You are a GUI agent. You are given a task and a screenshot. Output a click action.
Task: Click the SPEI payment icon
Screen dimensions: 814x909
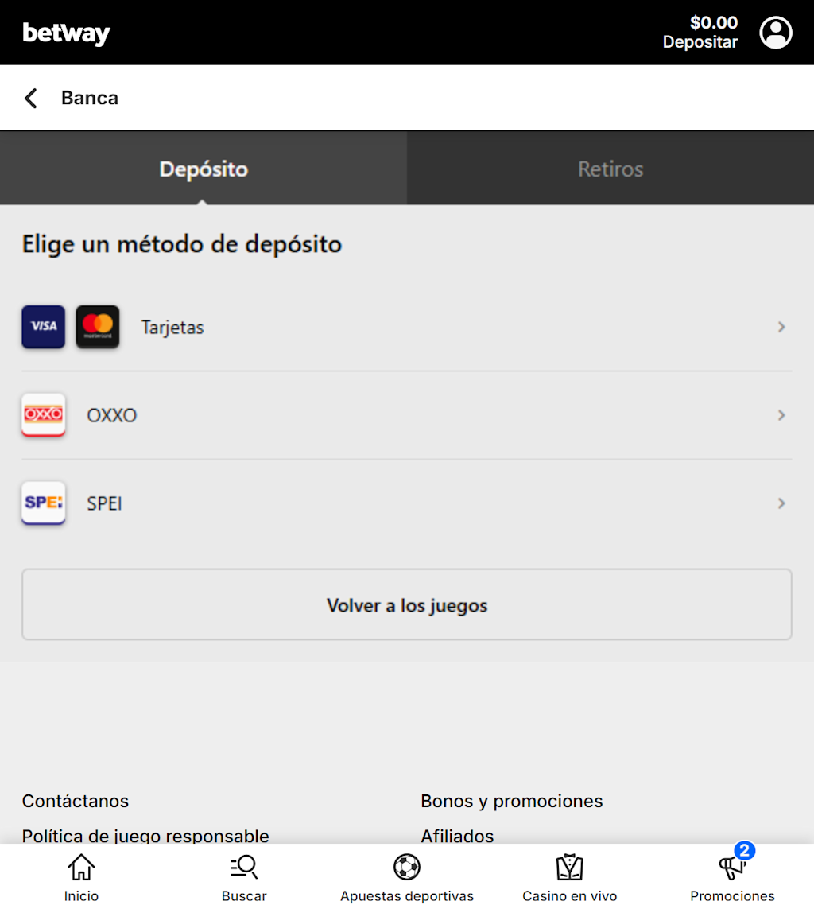[43, 503]
